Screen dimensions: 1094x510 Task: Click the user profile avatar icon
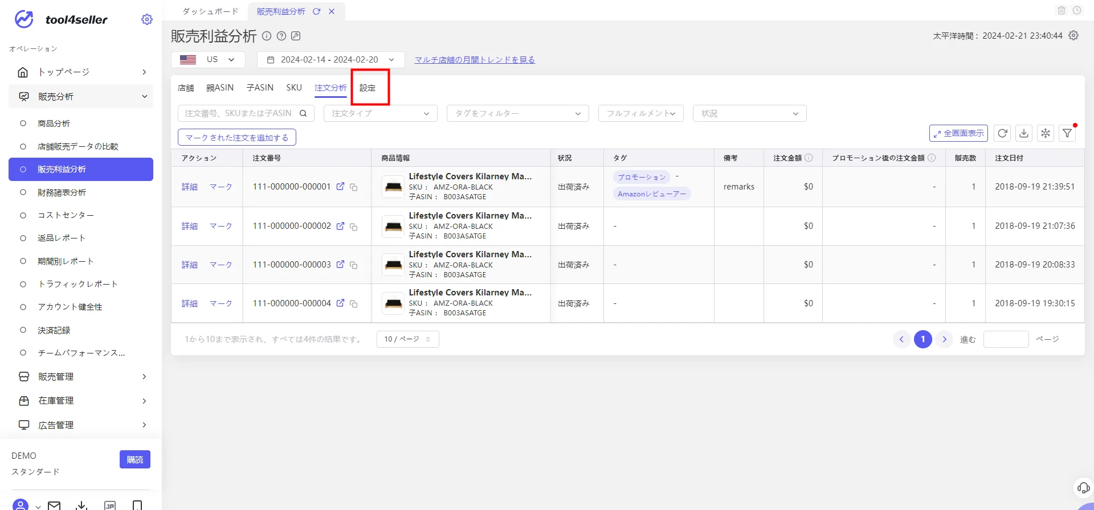point(21,505)
